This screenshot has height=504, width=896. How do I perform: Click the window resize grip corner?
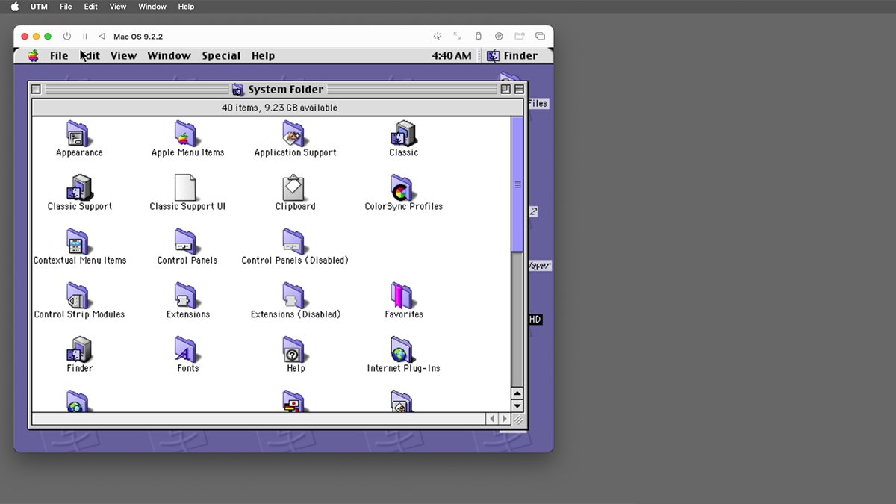click(517, 420)
